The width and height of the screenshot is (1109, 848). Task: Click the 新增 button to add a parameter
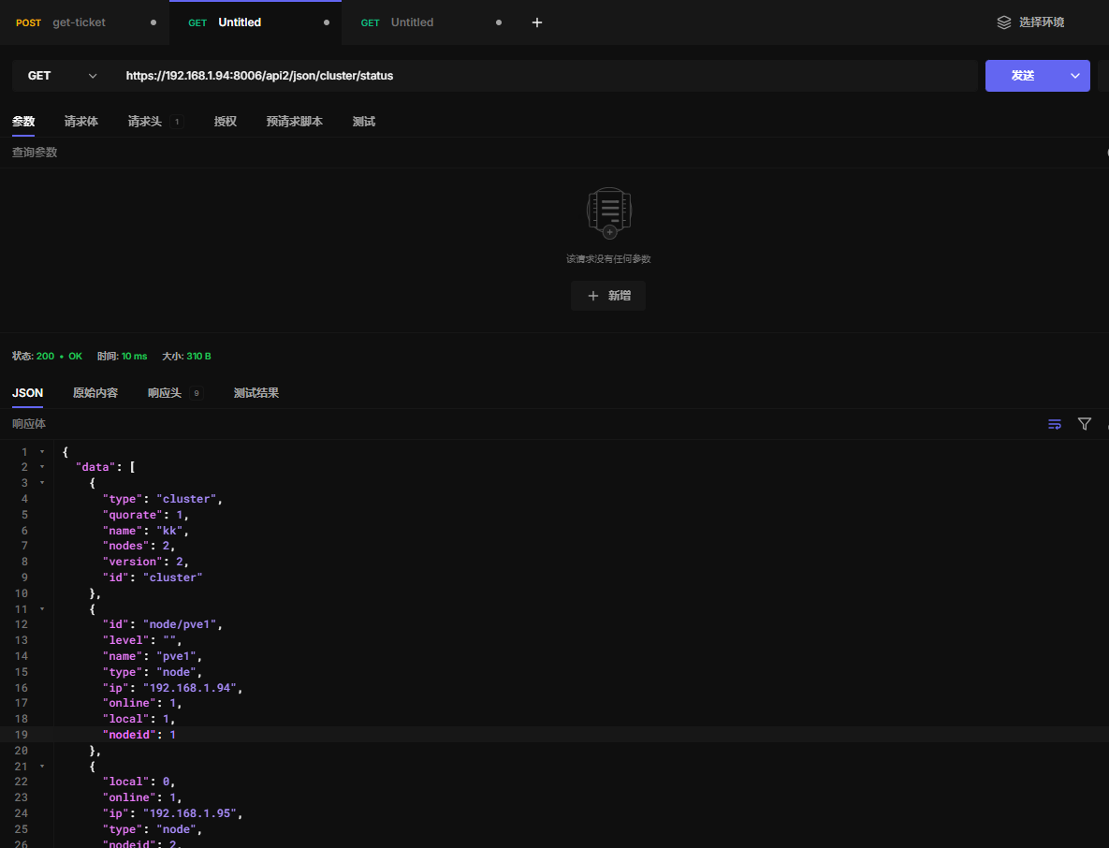(608, 296)
